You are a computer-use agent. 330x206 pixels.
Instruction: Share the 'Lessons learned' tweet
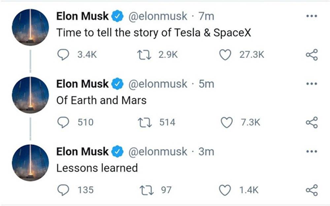312,190
